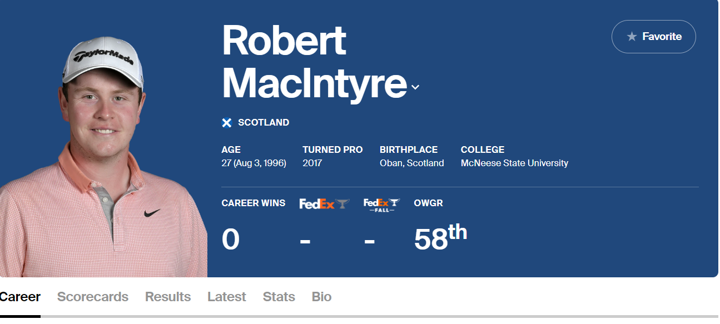Click the Turned Pro 2017 value
Screen dimensions: 720x324
[312, 163]
